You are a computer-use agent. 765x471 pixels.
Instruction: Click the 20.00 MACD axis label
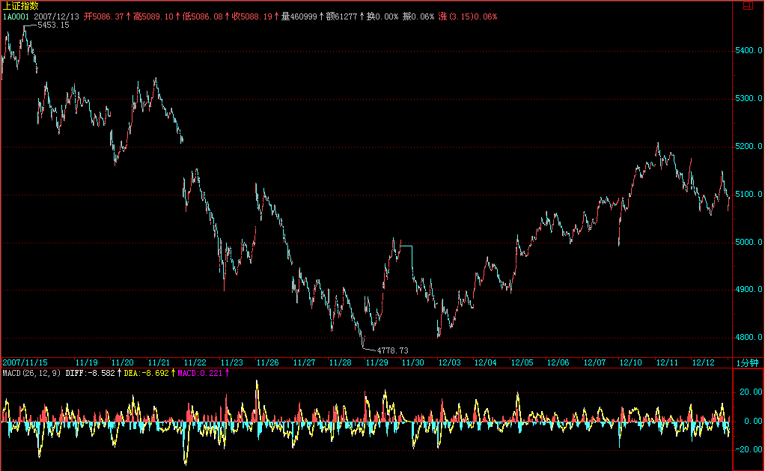click(749, 392)
